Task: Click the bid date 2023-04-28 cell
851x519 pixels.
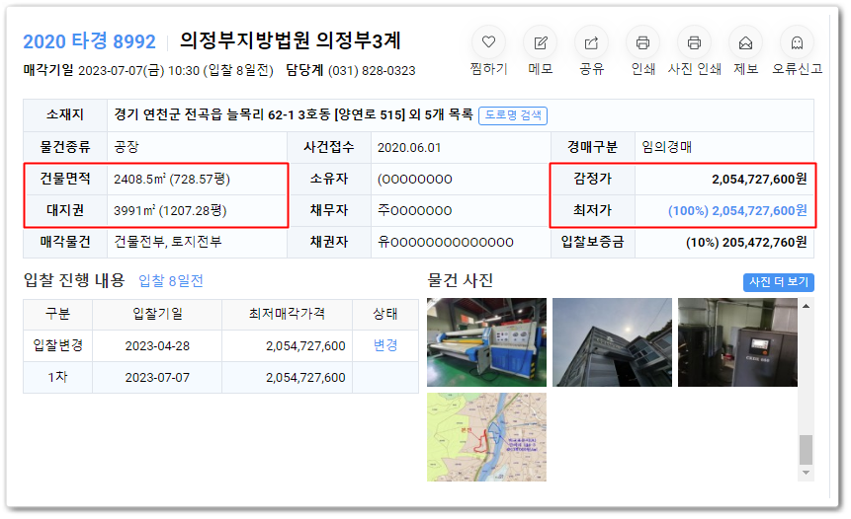Action: (157, 346)
